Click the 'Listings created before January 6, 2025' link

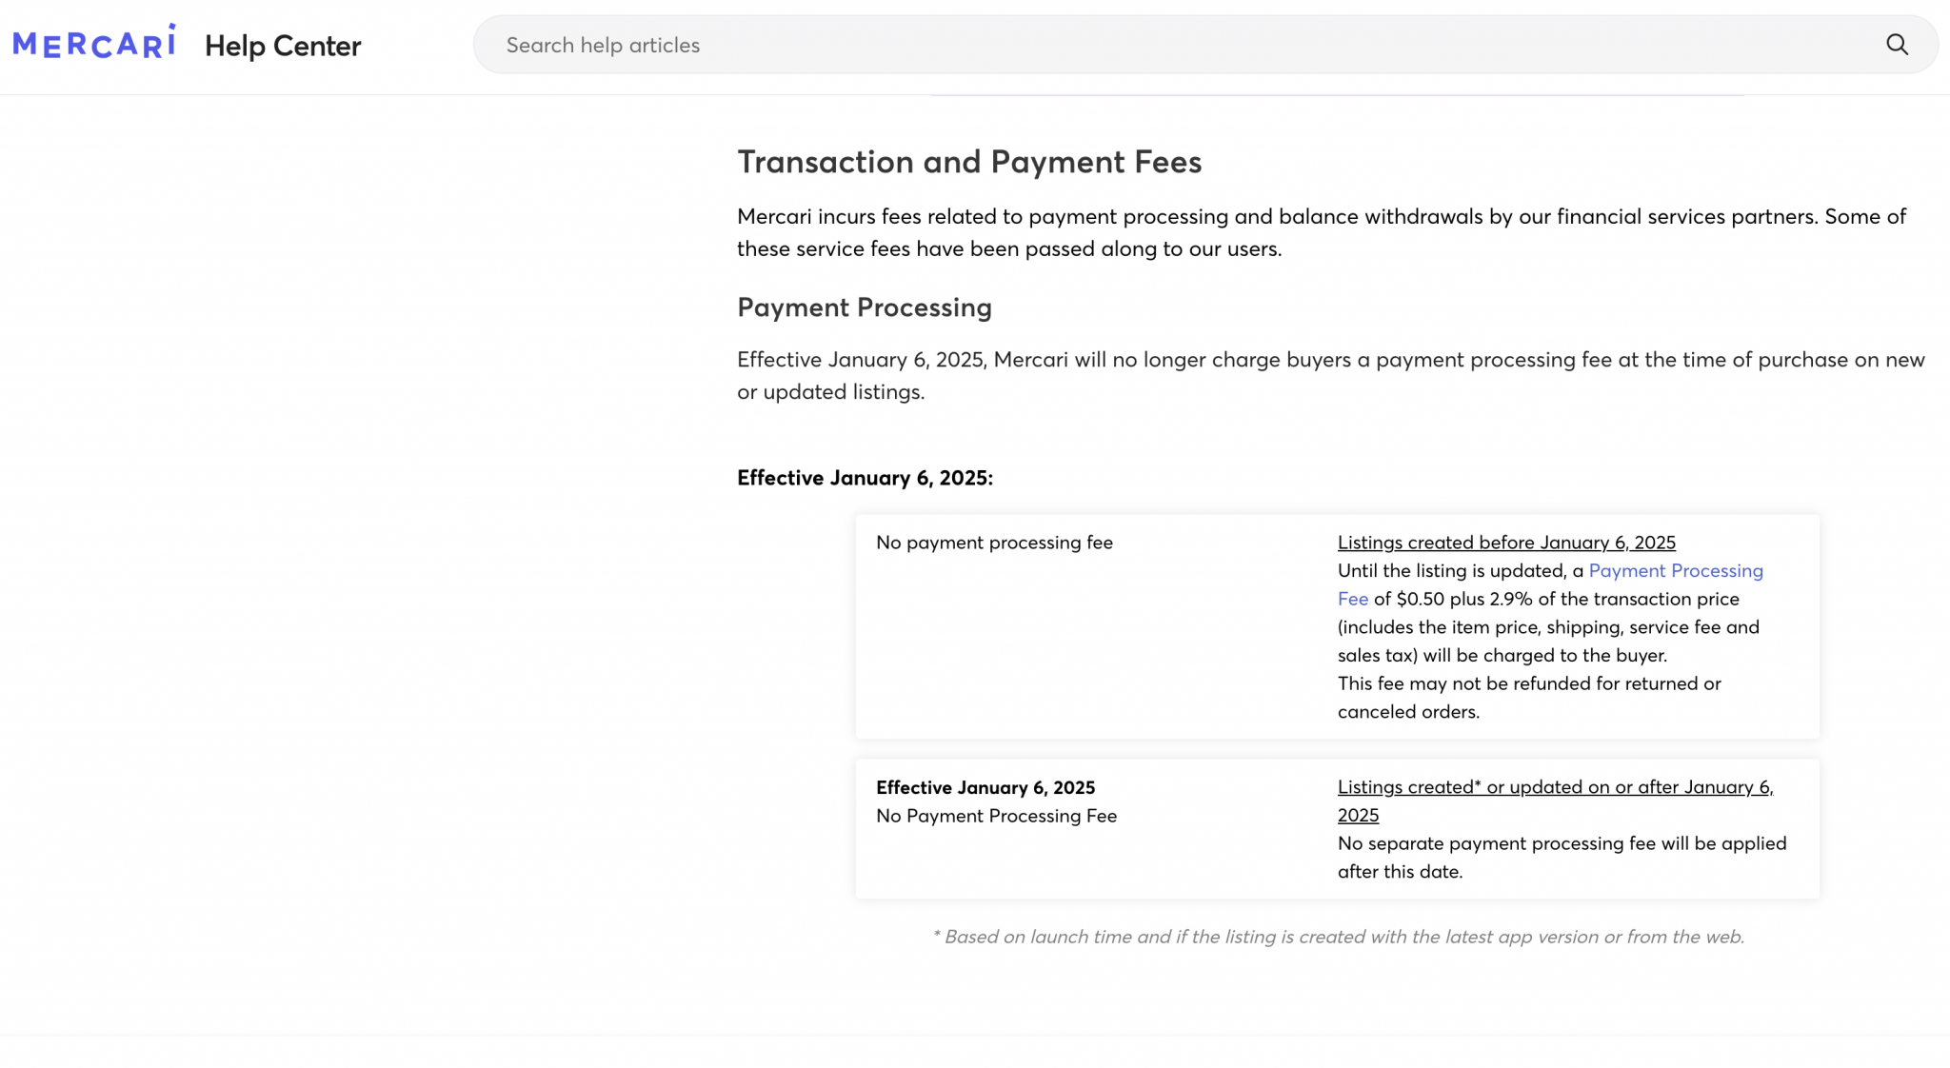[1506, 543]
